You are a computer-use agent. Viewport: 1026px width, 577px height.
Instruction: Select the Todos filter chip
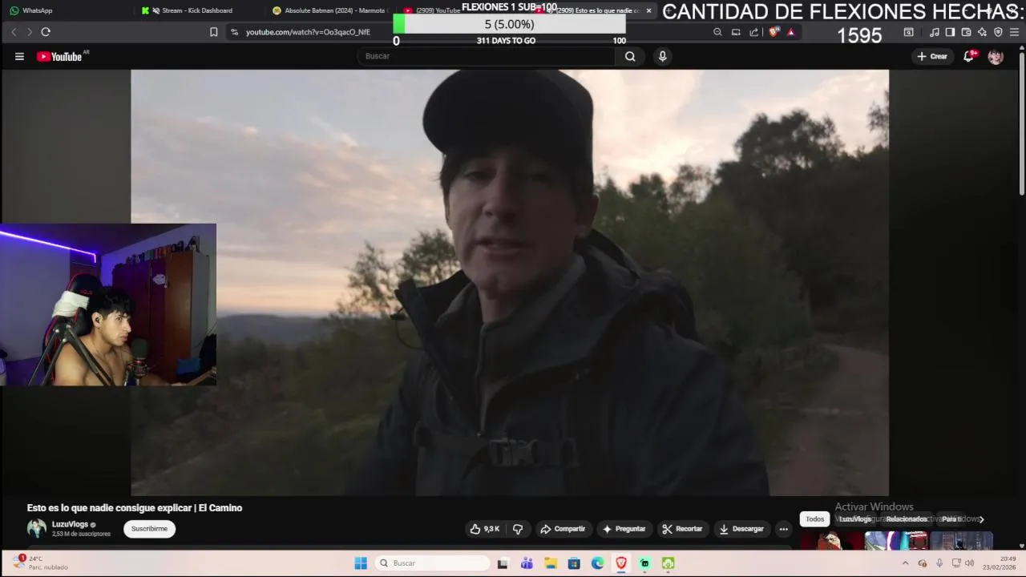814,519
